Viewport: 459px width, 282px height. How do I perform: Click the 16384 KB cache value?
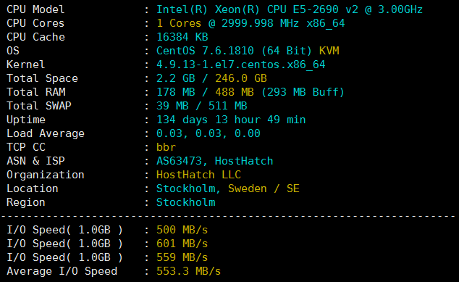[x=182, y=37]
